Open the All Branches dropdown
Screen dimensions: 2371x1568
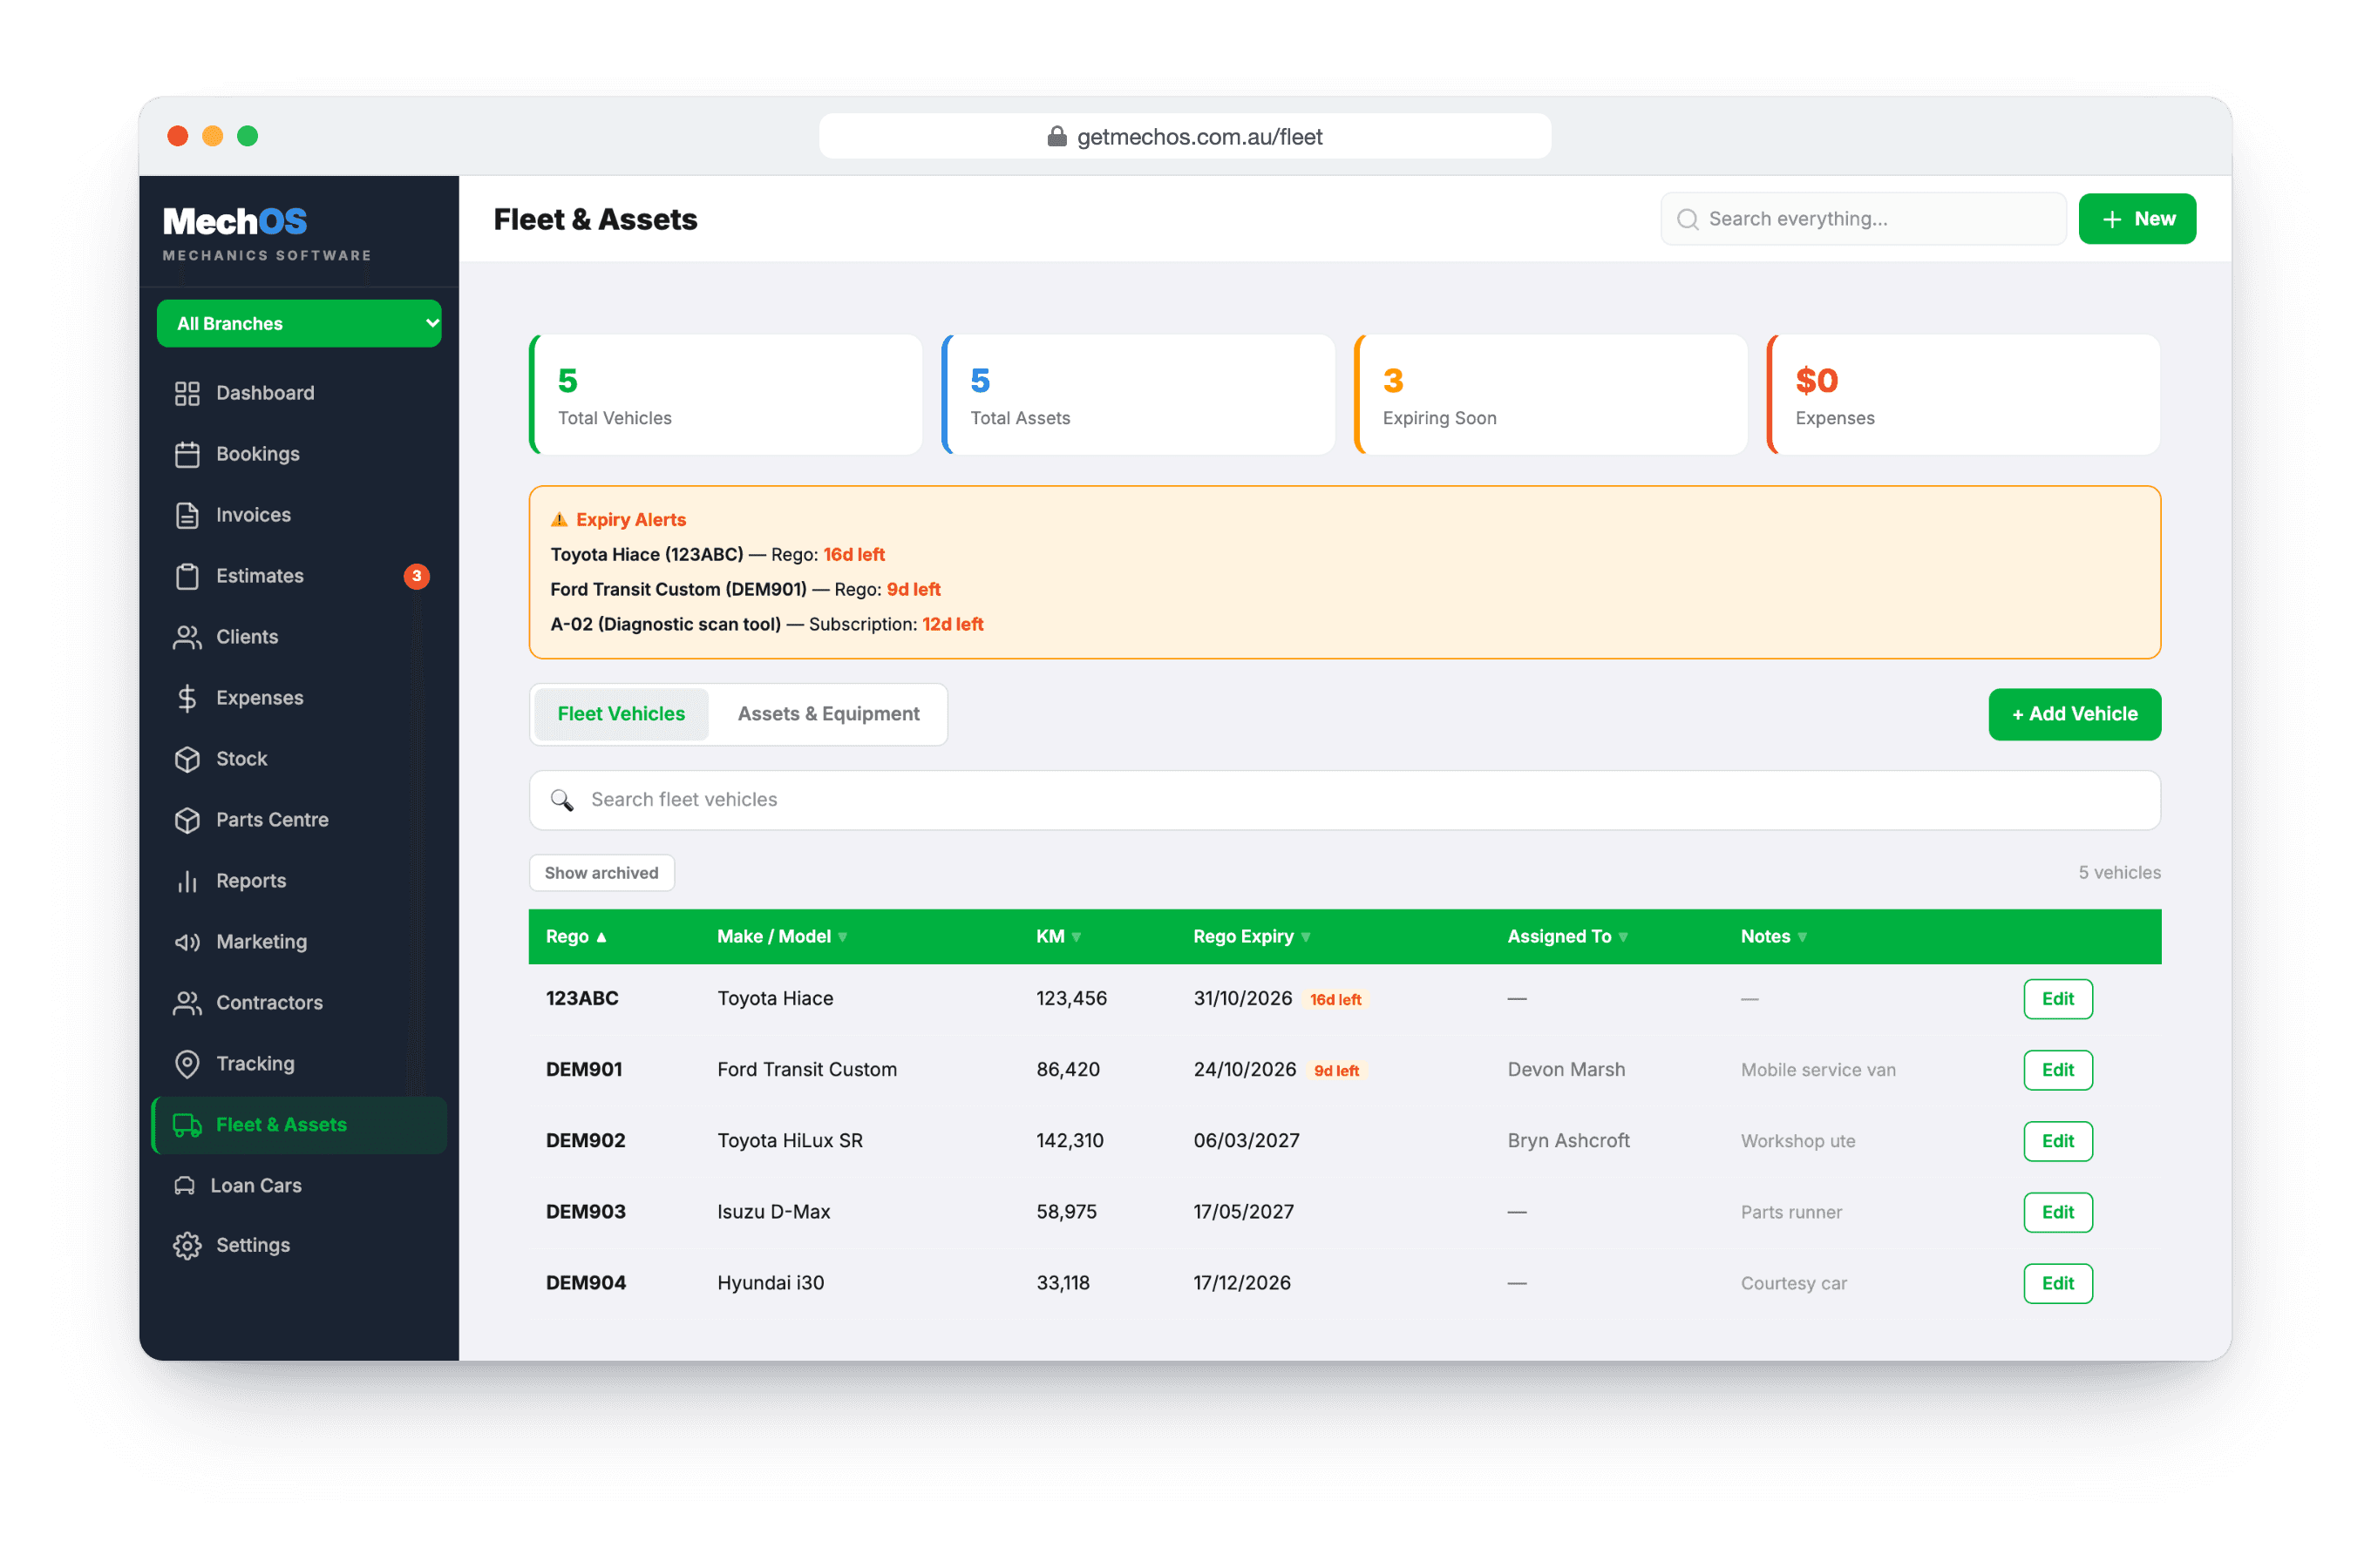[299, 324]
